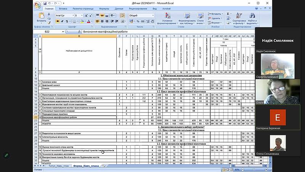Apply thousands separator 000 format
Screen dimensions: 305x172
(143, 21)
